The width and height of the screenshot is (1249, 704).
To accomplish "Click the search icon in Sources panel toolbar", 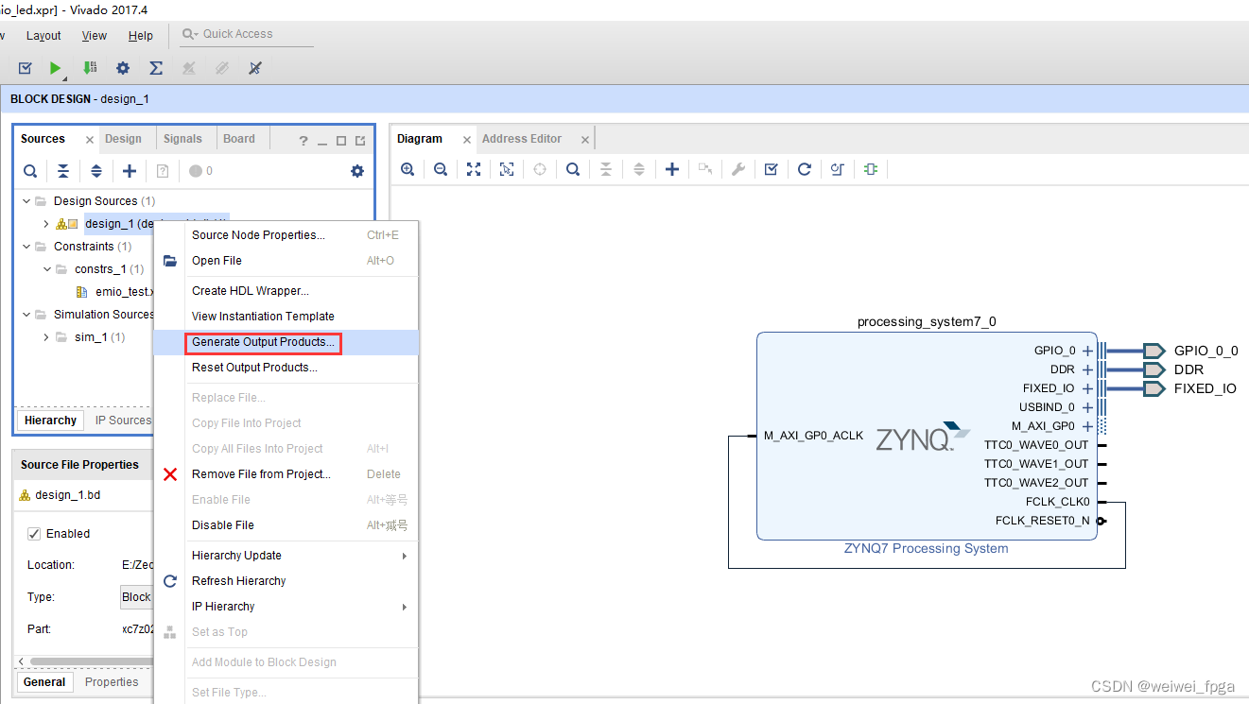I will tap(30, 171).
